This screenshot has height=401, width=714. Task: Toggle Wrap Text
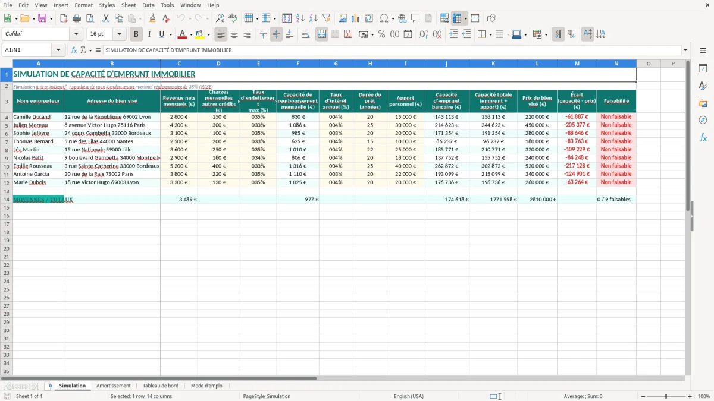(x=306, y=34)
